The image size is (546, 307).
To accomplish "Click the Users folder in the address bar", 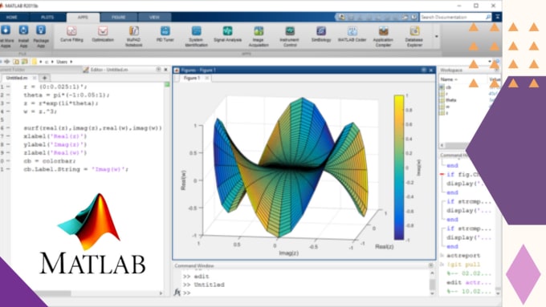I will (62, 62).
